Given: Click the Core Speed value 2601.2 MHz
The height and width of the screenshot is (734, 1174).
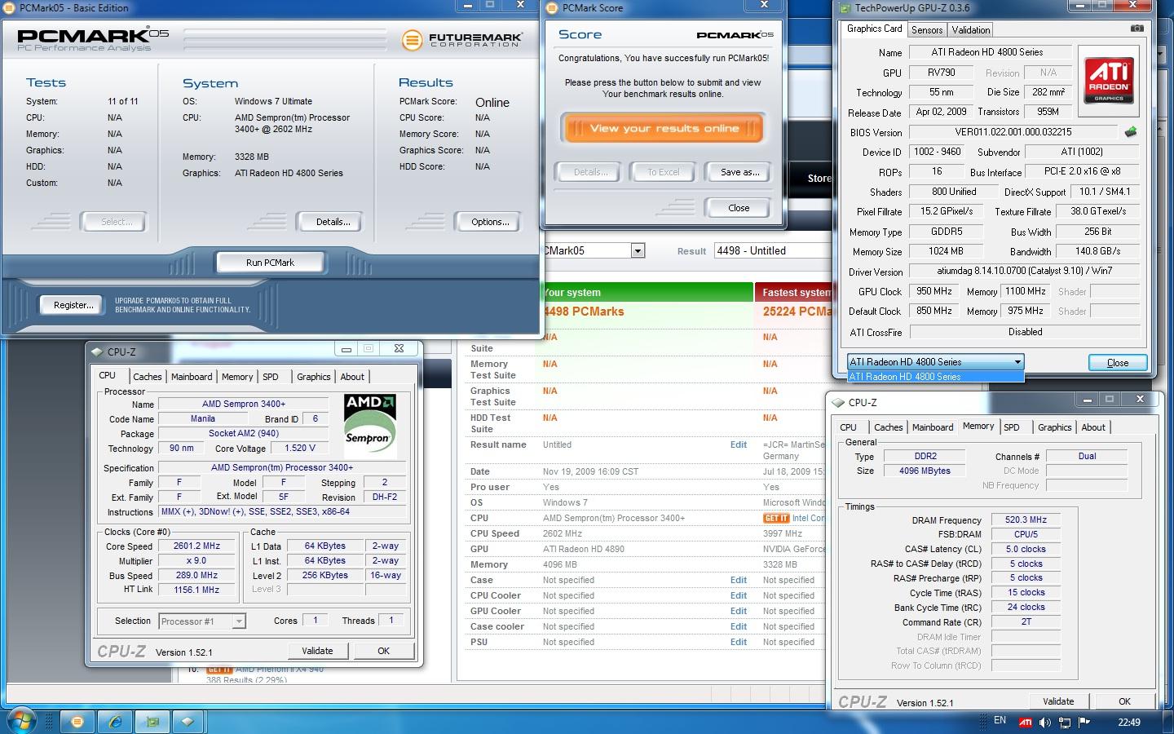Looking at the screenshot, I should pyautogui.click(x=196, y=546).
